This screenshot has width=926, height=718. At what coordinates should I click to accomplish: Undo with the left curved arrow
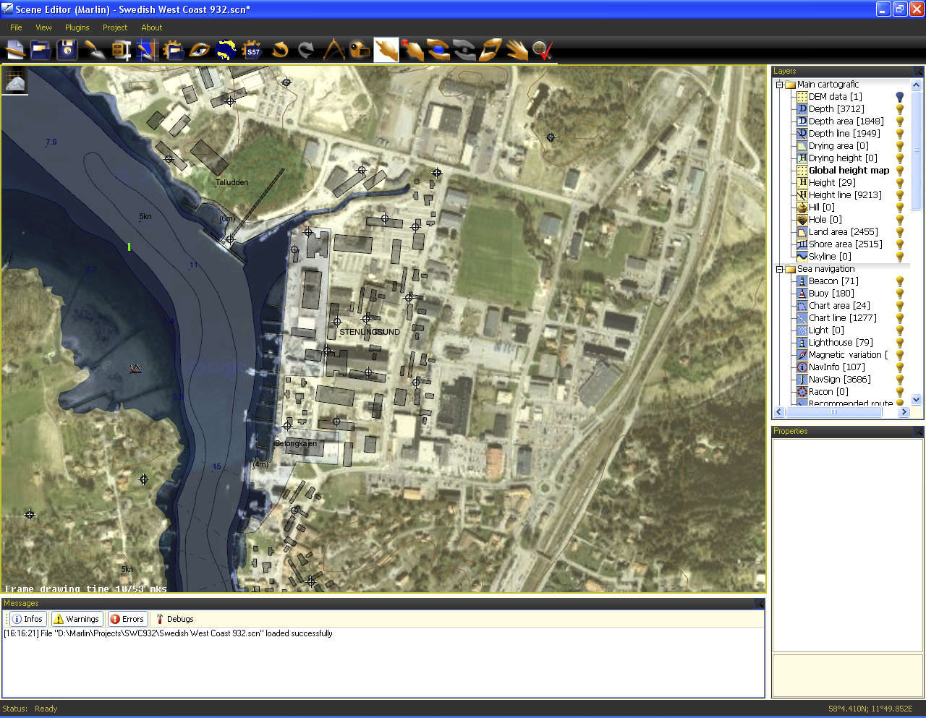click(x=279, y=50)
